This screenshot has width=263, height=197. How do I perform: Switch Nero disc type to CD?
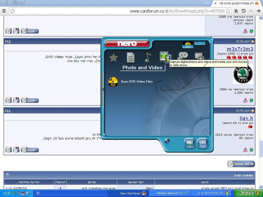[200, 43]
